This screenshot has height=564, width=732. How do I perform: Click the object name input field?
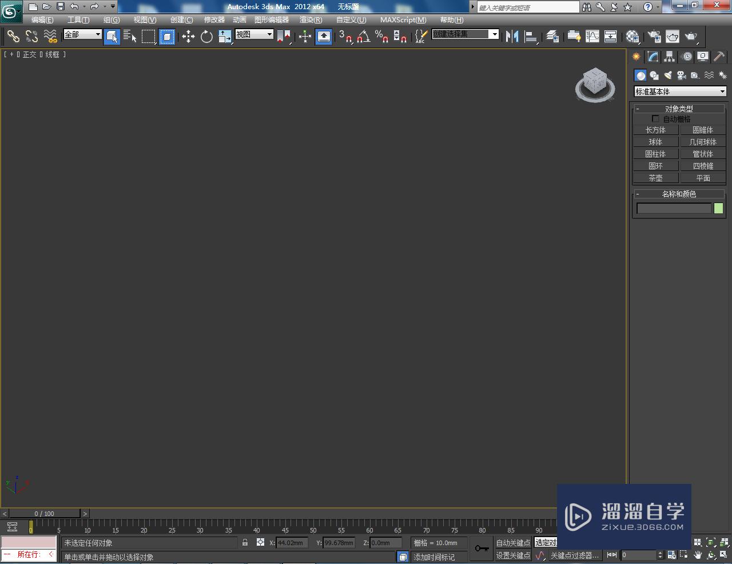[674, 208]
